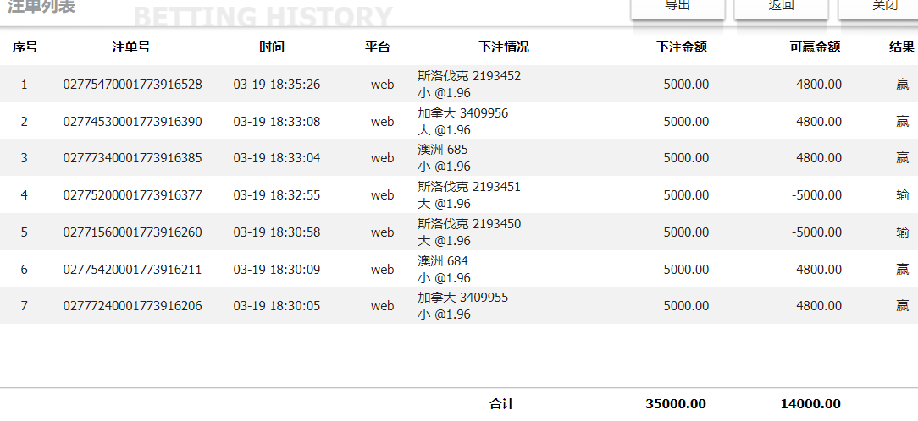The height and width of the screenshot is (421, 918).
Task: Select order number 02775470001773916528
Action: (x=132, y=85)
